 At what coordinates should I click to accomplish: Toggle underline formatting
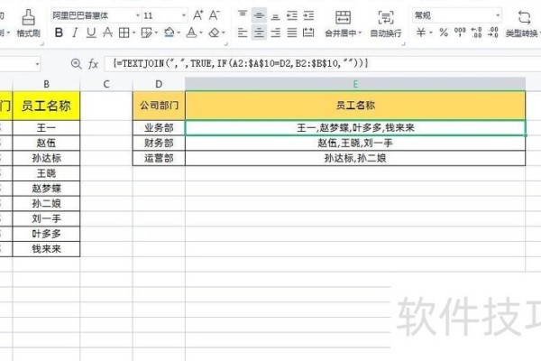(x=91, y=32)
